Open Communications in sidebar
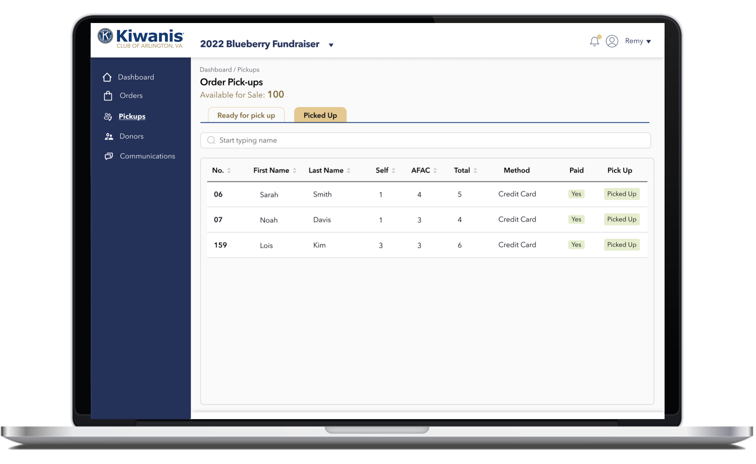Screen dimensions: 756x464 pyautogui.click(x=148, y=156)
